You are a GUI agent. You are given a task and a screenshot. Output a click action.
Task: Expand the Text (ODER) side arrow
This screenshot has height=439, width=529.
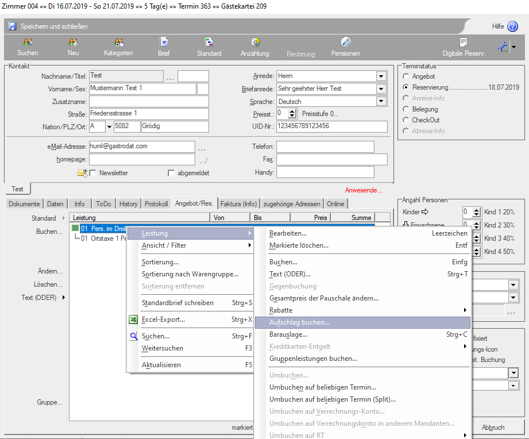(x=63, y=297)
